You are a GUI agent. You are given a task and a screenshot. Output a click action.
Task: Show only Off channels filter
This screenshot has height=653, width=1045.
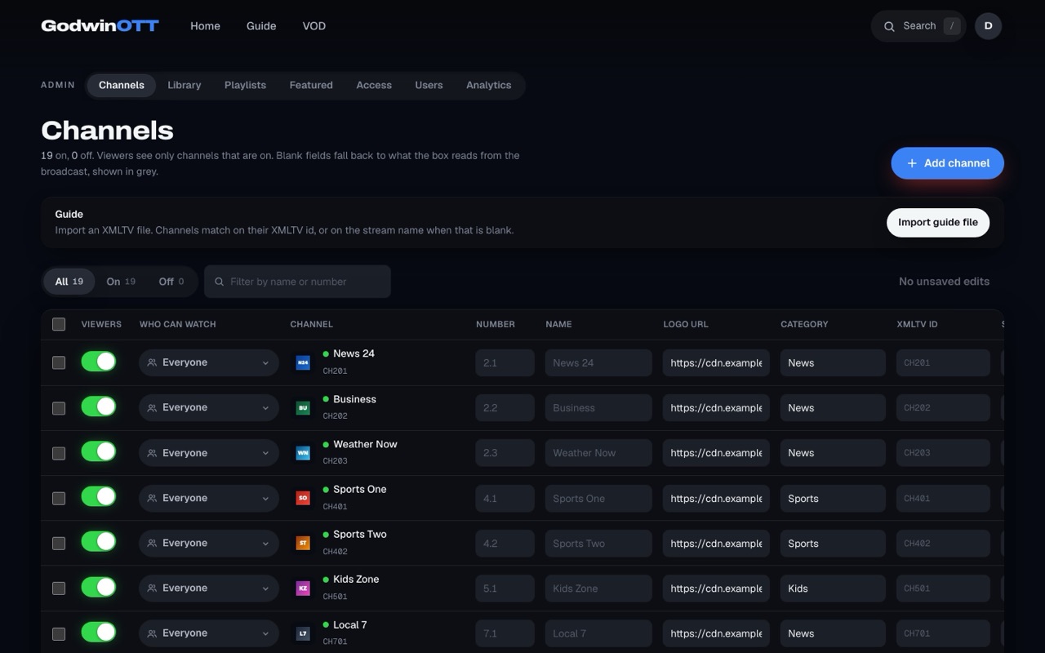pos(171,282)
